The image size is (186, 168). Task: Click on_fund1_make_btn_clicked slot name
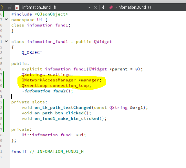coord(67,119)
